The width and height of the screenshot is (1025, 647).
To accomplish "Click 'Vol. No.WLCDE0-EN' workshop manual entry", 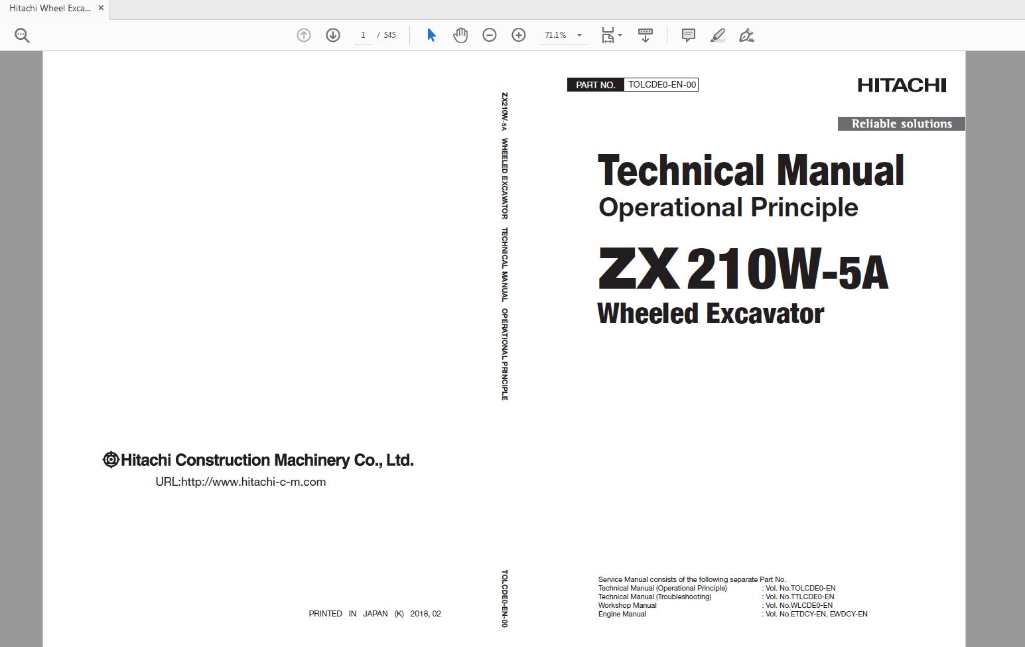I will (799, 605).
